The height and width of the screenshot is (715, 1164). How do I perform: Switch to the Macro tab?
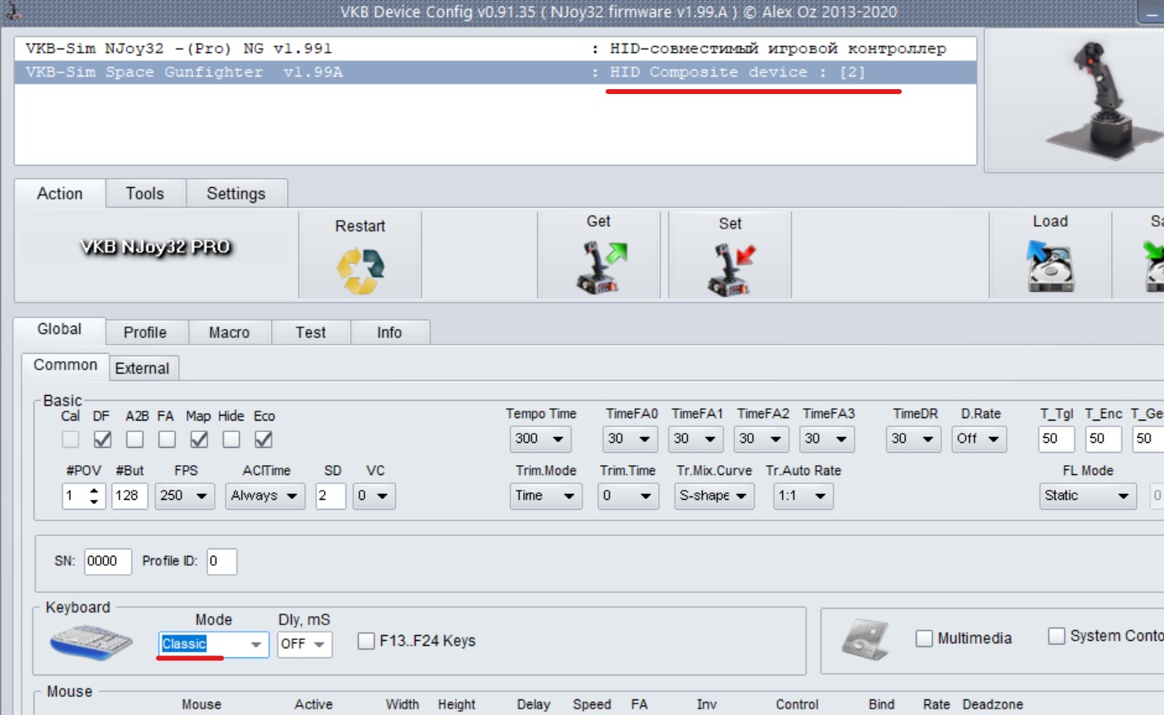(x=229, y=332)
